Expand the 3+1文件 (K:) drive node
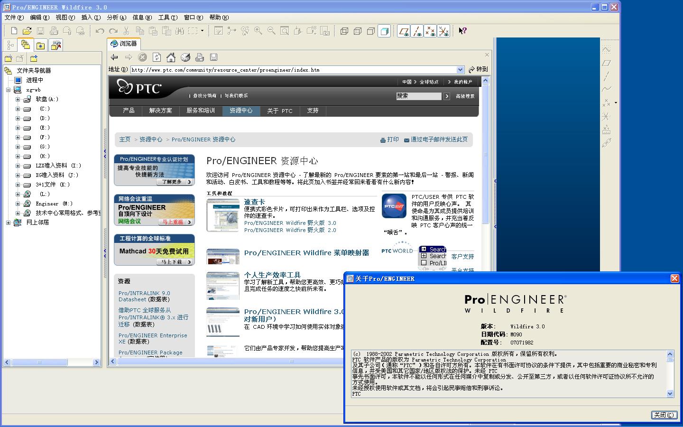Screen dimensions: 683x427 [x=18, y=185]
